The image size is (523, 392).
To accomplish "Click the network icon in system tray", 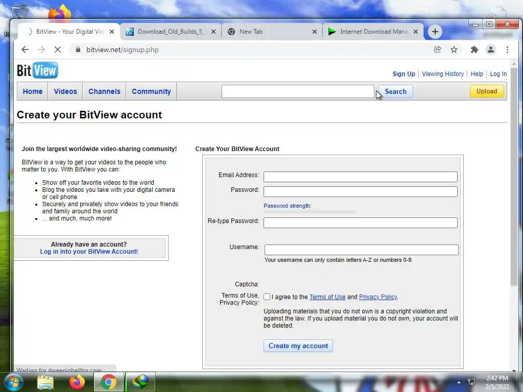I will click(471, 382).
